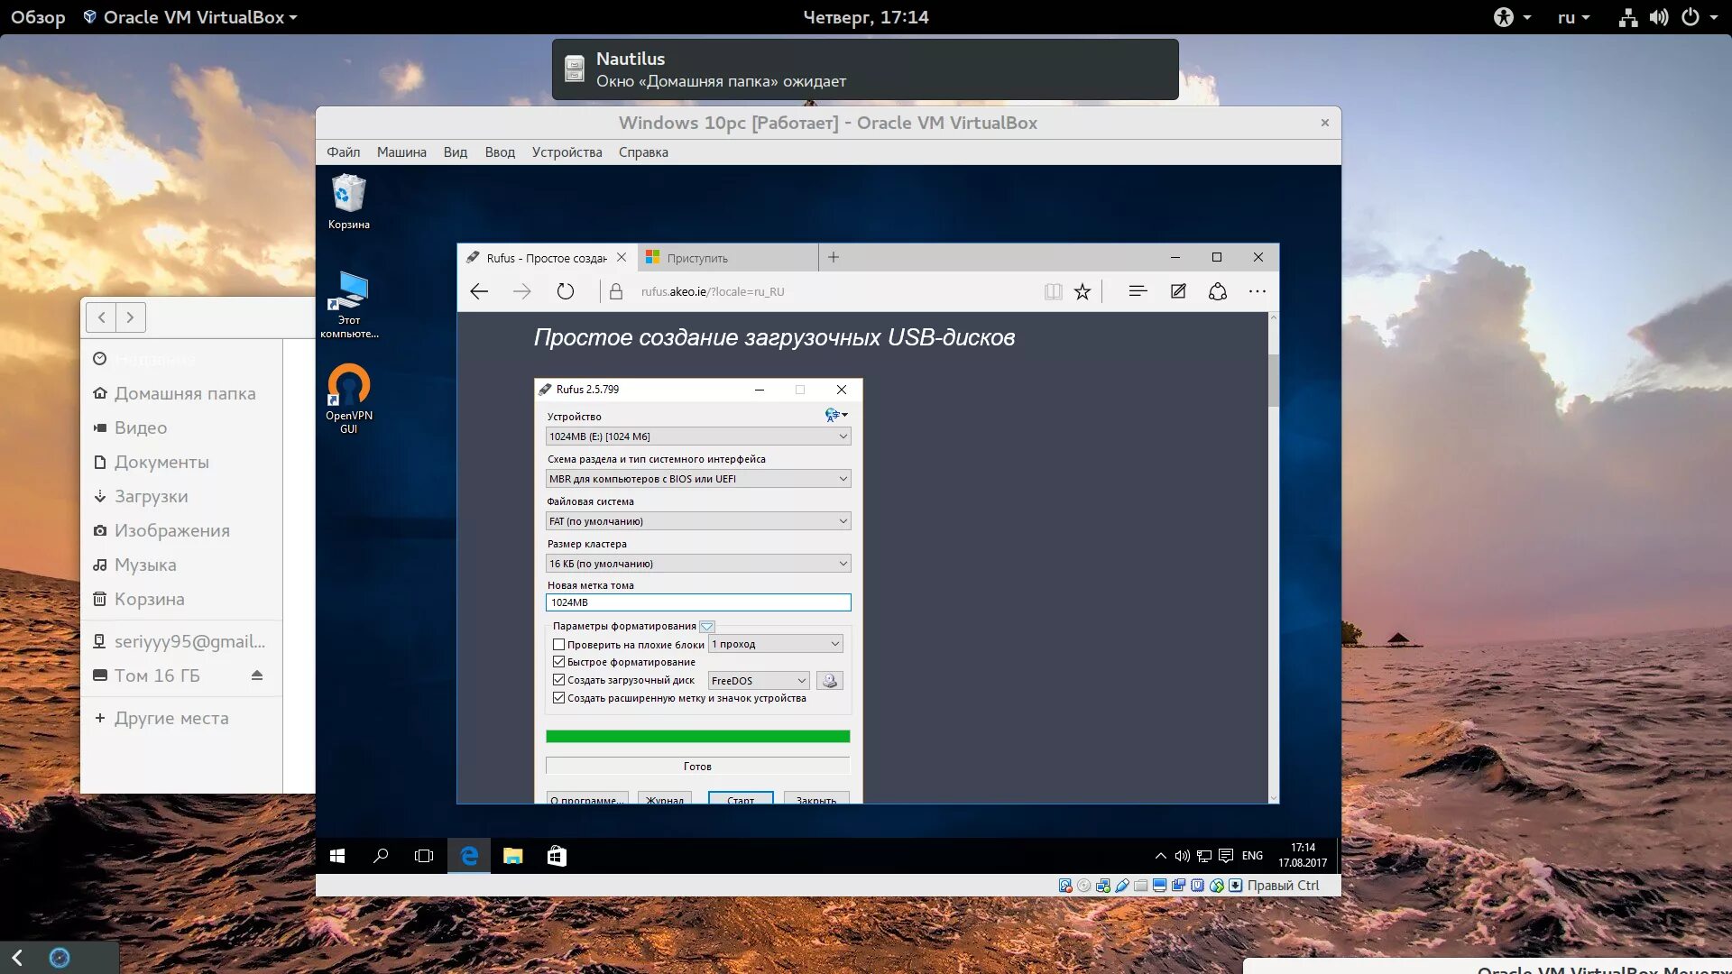This screenshot has height=974, width=1732.
Task: Toggle 'Создать загрузочный диск' checkbox
Action: pos(558,680)
